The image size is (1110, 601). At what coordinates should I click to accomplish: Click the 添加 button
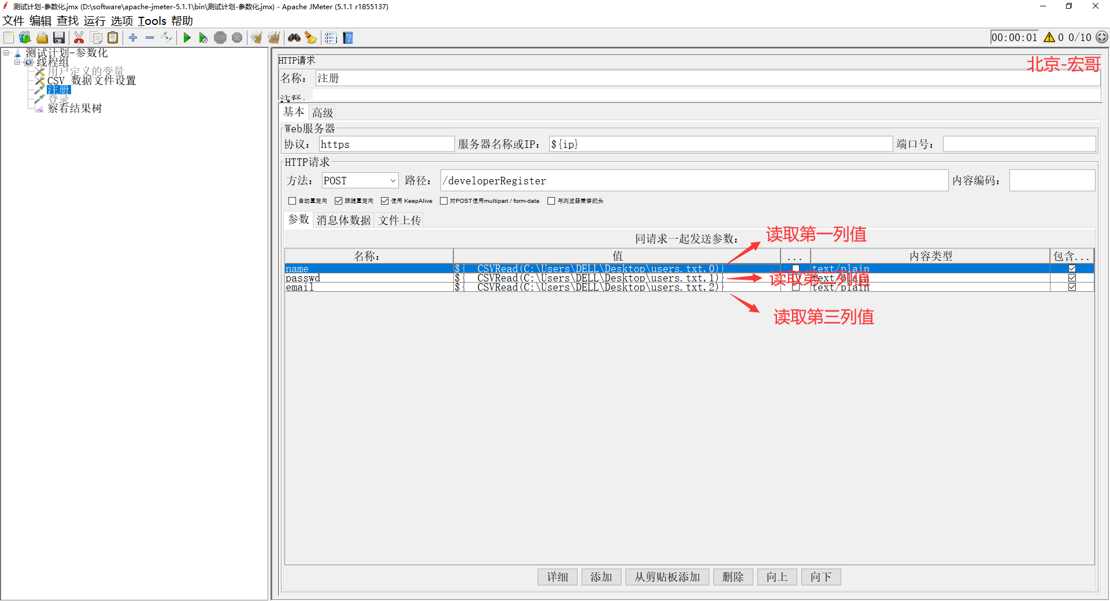601,577
